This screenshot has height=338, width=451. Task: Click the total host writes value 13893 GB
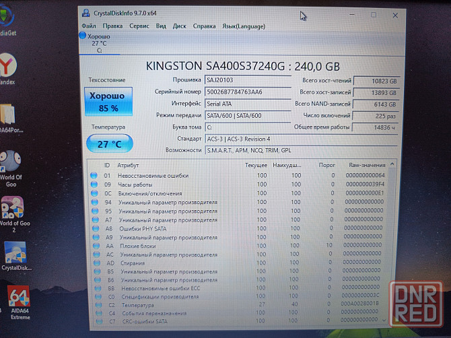pyautogui.click(x=376, y=93)
